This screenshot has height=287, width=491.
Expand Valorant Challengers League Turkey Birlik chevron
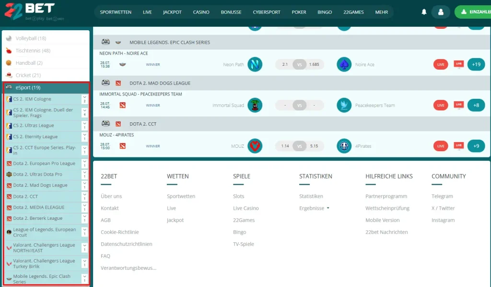[x=84, y=263]
